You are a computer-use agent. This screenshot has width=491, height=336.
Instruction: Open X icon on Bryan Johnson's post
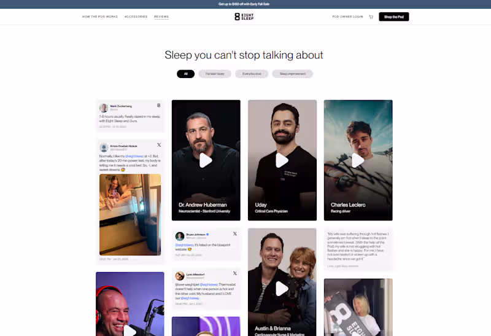point(235,234)
